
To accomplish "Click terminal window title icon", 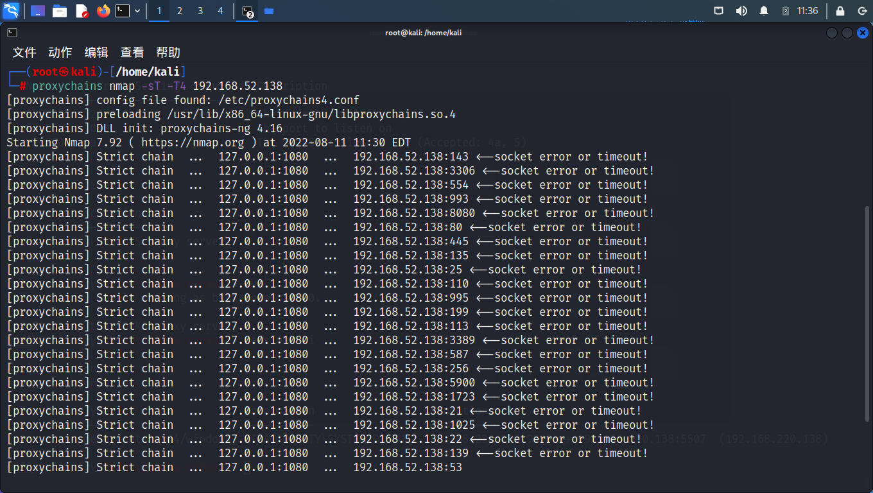I will point(12,33).
